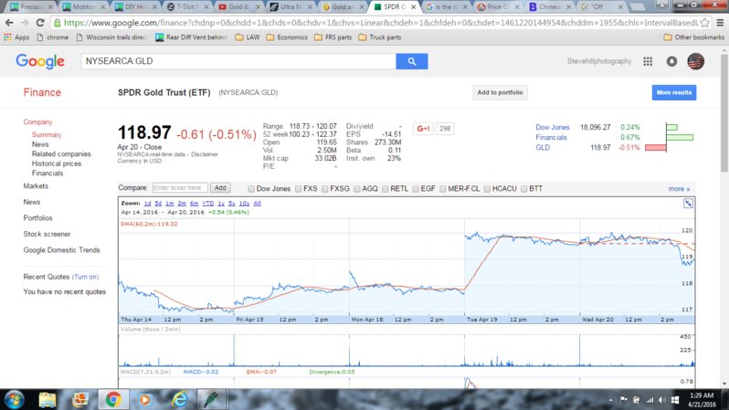Enable the FXS compare checkbox
The image size is (729, 410).
(x=298, y=189)
